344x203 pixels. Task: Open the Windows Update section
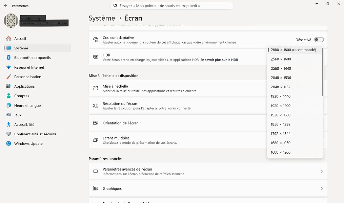(x=37, y=143)
